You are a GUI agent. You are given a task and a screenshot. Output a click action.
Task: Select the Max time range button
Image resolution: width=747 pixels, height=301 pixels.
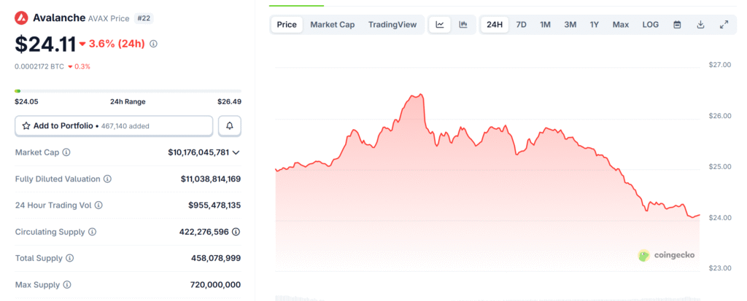coord(621,25)
